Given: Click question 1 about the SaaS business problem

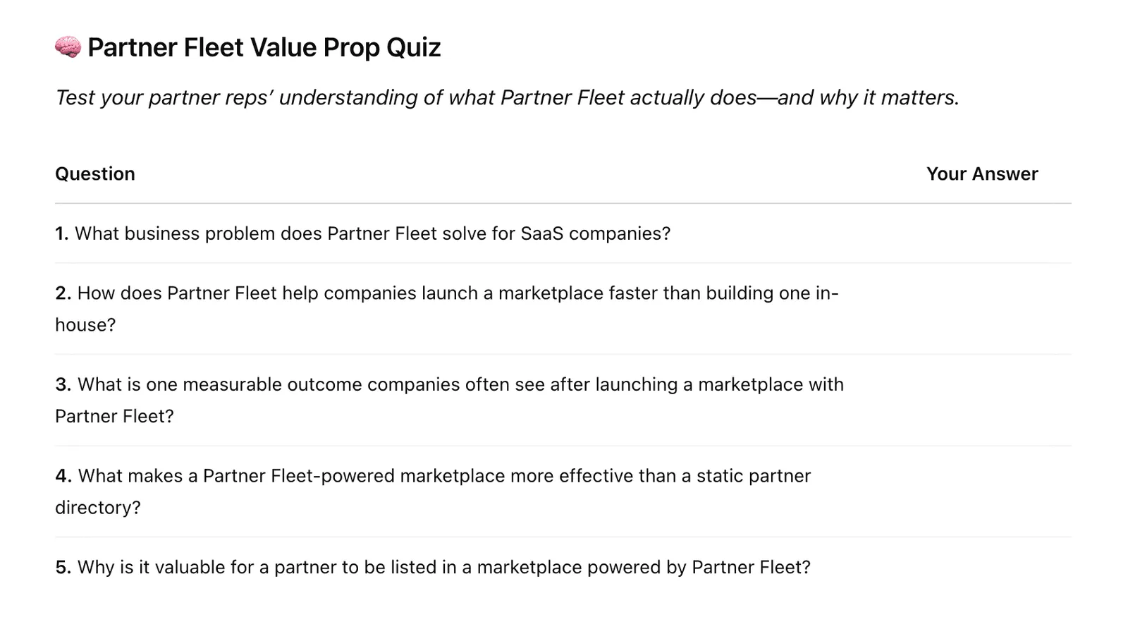Looking at the screenshot, I should pyautogui.click(x=363, y=233).
